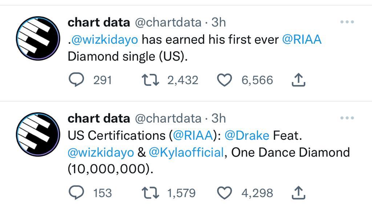Screen dimensions: 372x207
Task: Open chart data profile name in first tweet
Action: point(99,23)
